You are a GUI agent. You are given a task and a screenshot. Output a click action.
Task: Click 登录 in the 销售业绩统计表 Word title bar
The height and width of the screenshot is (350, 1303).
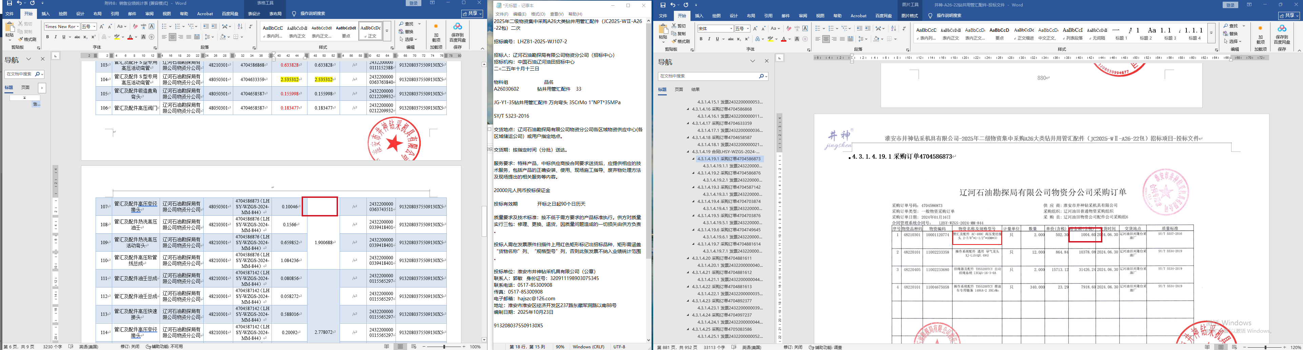pos(414,3)
